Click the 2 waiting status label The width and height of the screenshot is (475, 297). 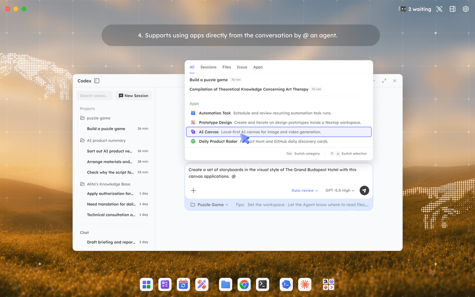pyautogui.click(x=420, y=9)
